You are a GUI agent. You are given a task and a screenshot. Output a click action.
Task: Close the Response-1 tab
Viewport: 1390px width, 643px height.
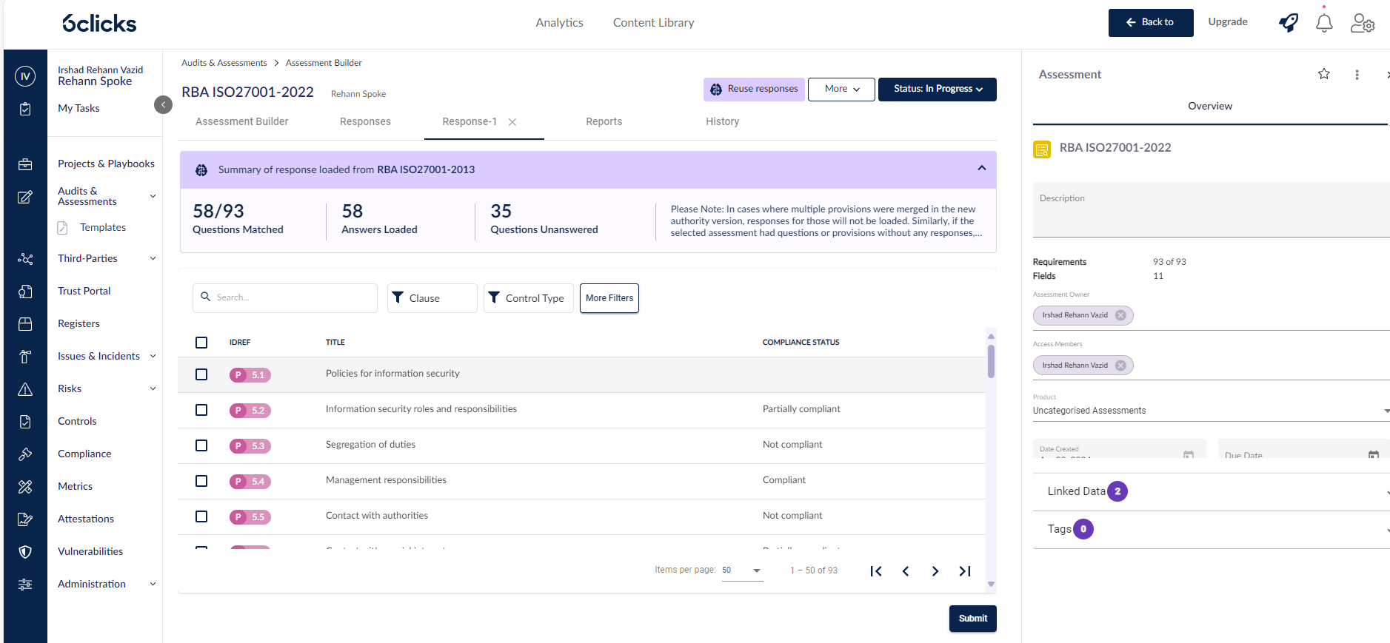coord(512,122)
